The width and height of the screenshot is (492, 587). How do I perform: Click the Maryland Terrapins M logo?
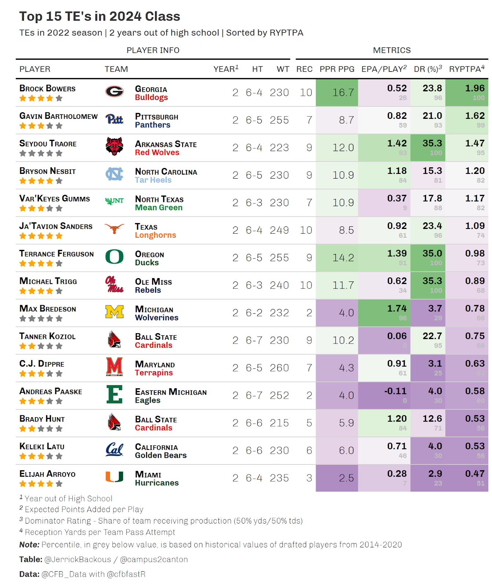114,367
